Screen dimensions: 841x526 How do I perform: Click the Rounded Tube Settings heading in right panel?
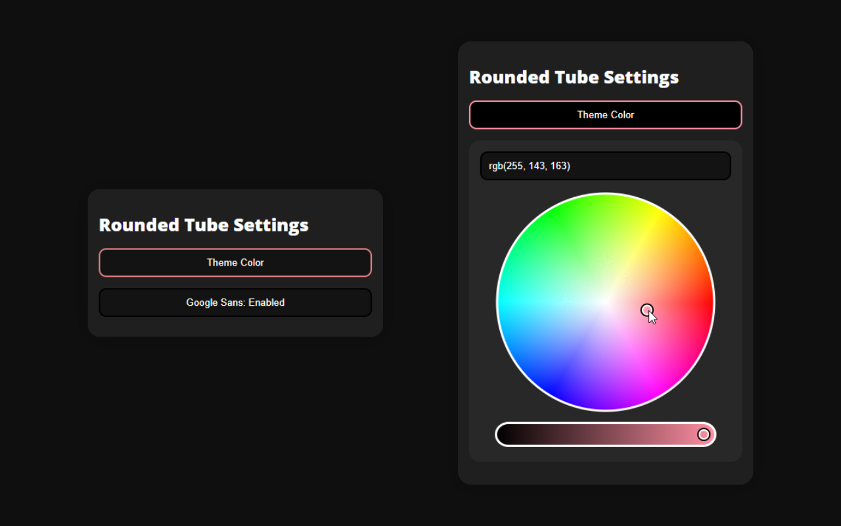coord(574,77)
